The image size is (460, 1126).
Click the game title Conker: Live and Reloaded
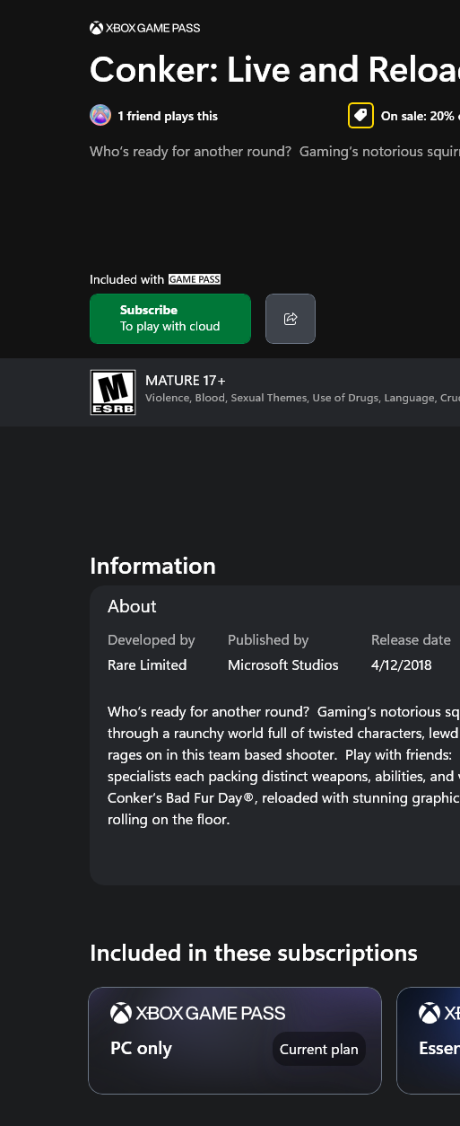click(x=274, y=69)
